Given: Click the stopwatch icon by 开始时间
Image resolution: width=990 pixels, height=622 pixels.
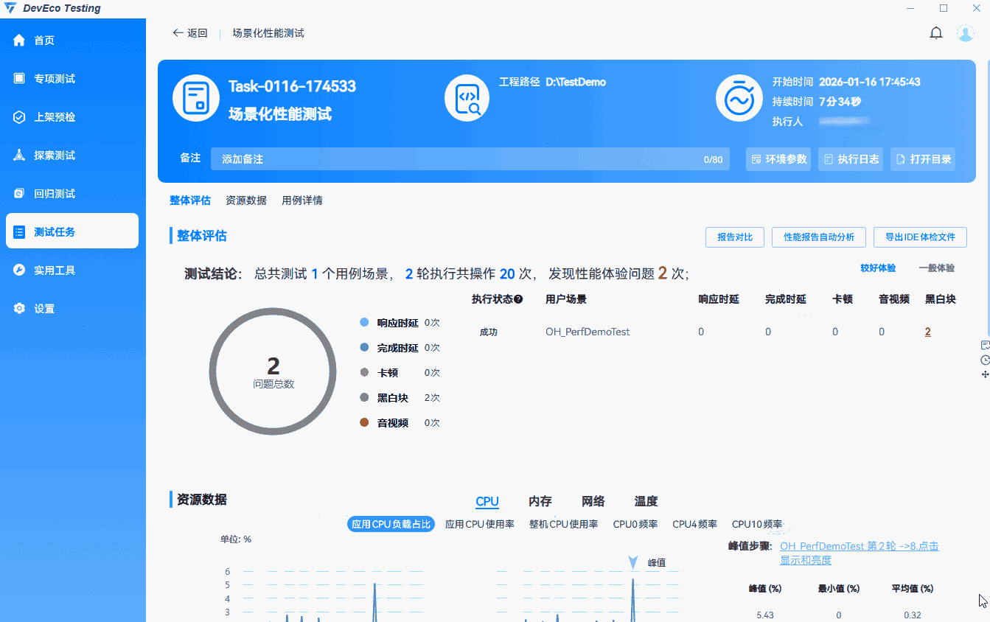Looking at the screenshot, I should click(x=739, y=98).
